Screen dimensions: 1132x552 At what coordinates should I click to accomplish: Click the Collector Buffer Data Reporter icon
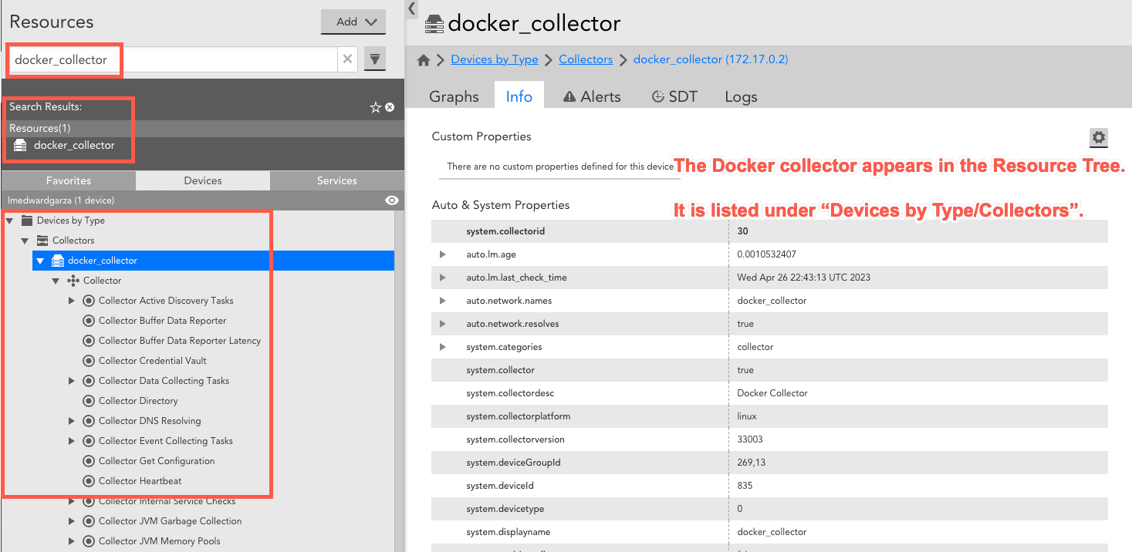(89, 321)
